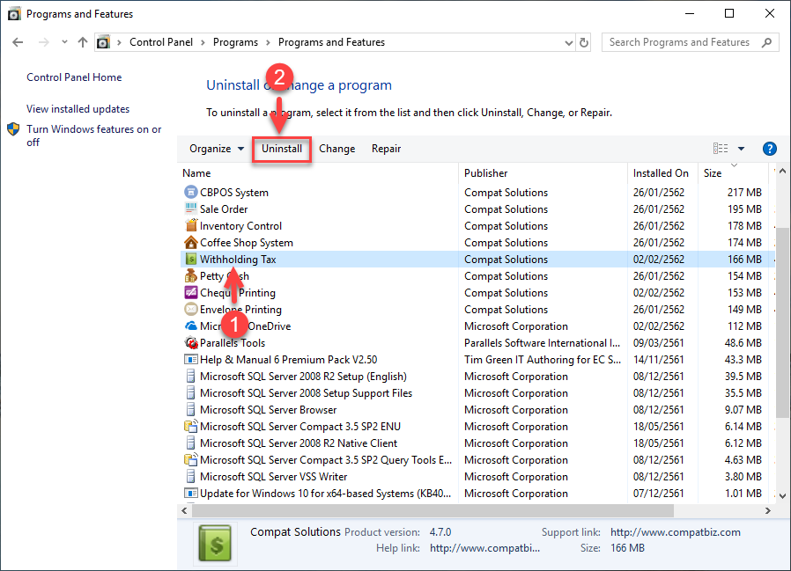Click the view options list icon

pyautogui.click(x=721, y=148)
